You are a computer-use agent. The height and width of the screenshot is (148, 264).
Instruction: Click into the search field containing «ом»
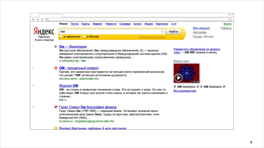(x=112, y=32)
